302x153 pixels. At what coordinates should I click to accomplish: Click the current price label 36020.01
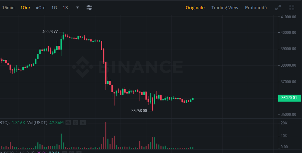(290, 98)
